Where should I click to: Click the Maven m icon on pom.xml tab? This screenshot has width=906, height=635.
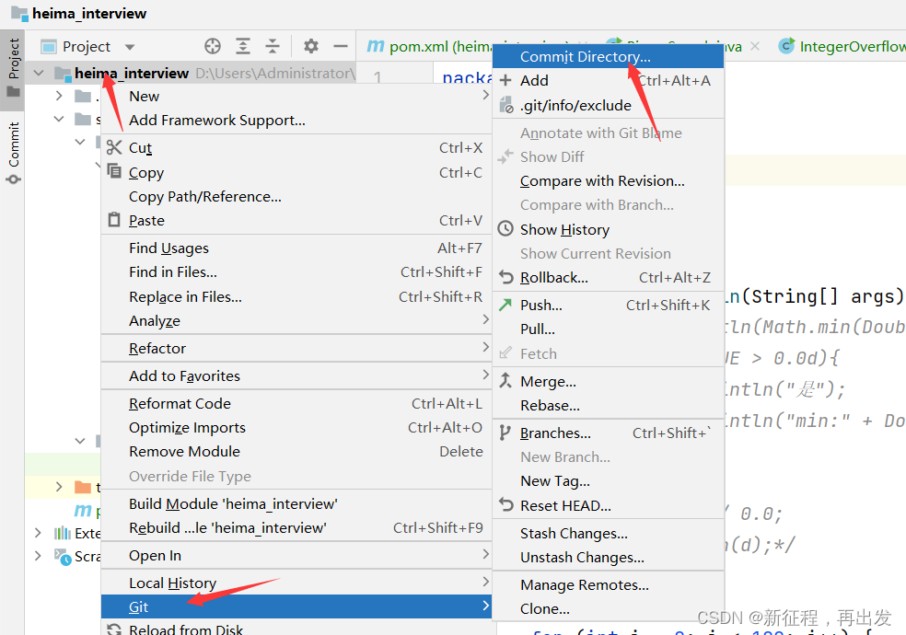pos(376,46)
